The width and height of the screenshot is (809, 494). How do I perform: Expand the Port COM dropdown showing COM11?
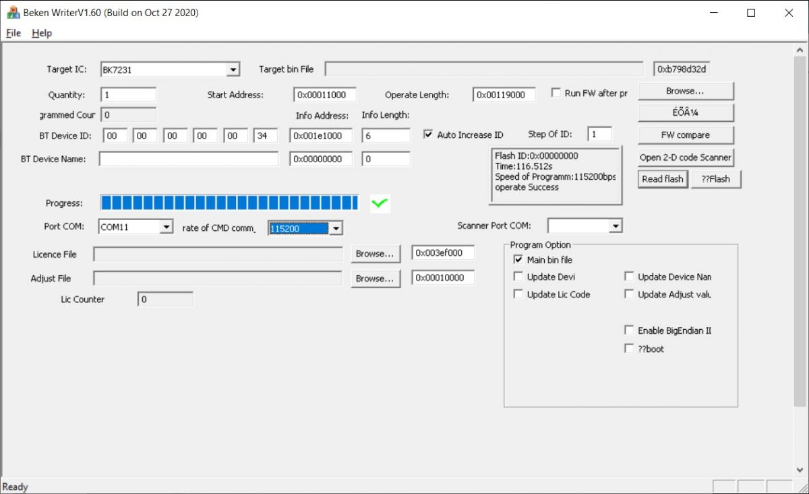pyautogui.click(x=167, y=227)
